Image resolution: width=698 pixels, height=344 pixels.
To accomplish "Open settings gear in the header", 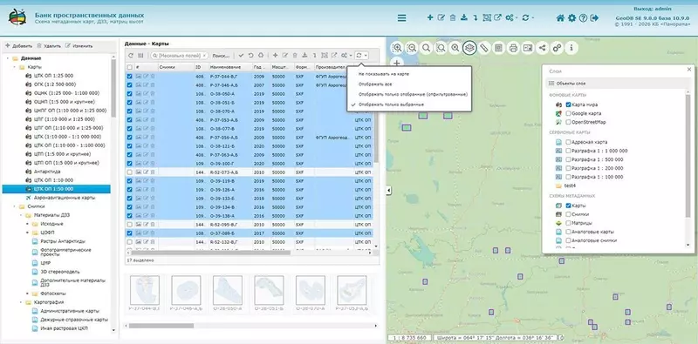I will 572,17.
